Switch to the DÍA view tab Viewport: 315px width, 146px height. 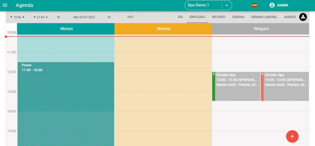[x=180, y=17]
